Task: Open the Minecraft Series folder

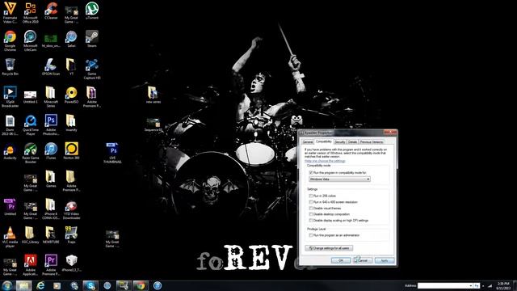Action: pyautogui.click(x=51, y=97)
